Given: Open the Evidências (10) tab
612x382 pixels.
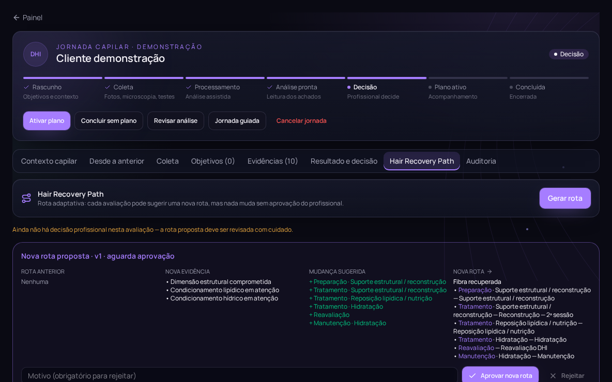Looking at the screenshot, I should tap(272, 161).
